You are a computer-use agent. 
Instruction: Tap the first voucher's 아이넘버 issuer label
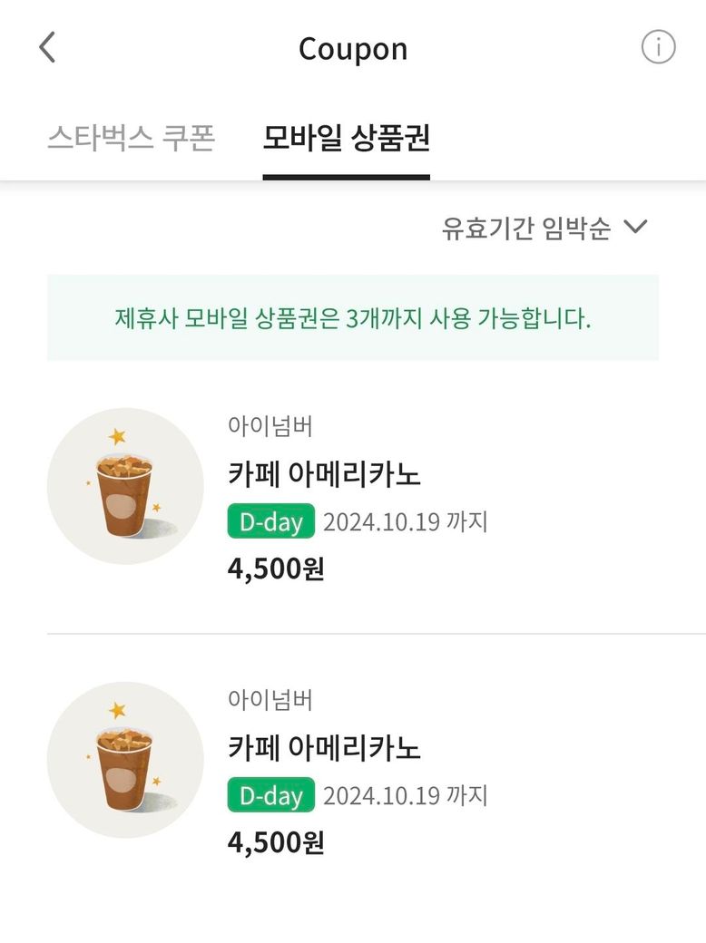click(x=270, y=425)
